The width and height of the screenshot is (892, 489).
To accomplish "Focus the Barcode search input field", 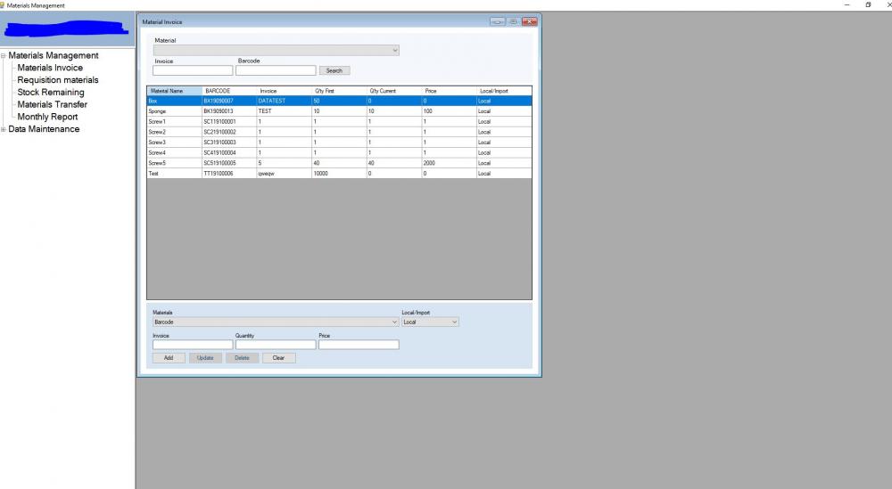I will pos(276,70).
